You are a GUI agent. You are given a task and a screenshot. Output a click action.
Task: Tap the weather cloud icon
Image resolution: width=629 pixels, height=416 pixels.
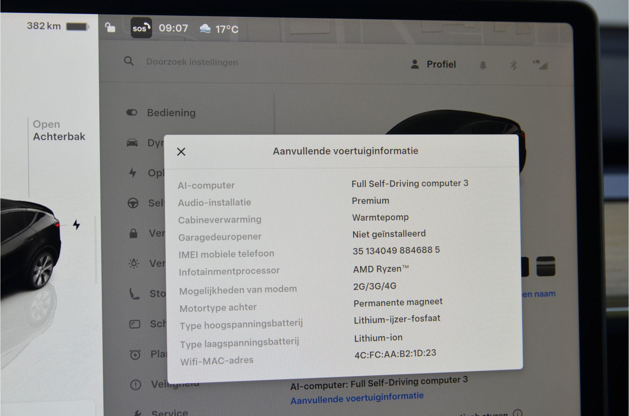(205, 29)
